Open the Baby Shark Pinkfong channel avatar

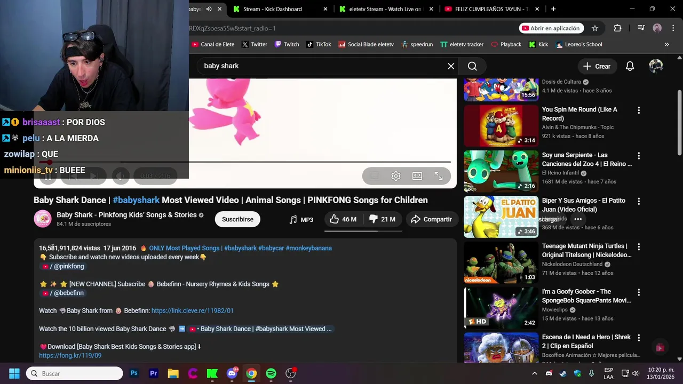[x=43, y=219]
